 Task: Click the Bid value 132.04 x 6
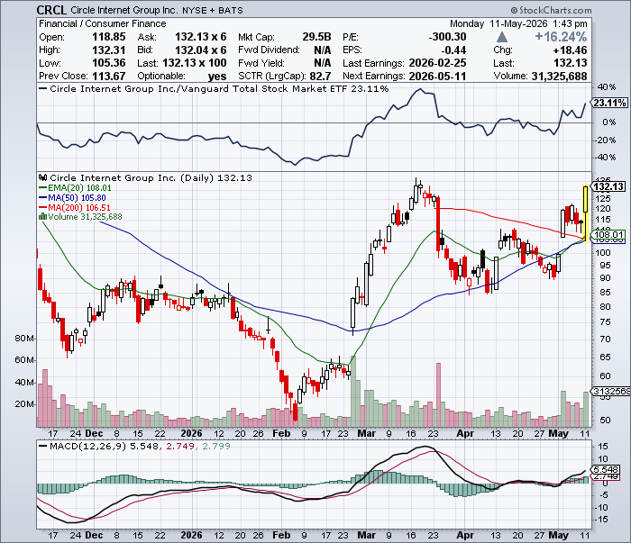pyautogui.click(x=200, y=50)
